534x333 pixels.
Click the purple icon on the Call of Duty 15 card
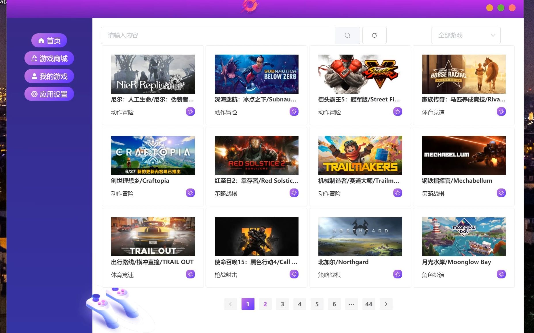click(x=294, y=274)
